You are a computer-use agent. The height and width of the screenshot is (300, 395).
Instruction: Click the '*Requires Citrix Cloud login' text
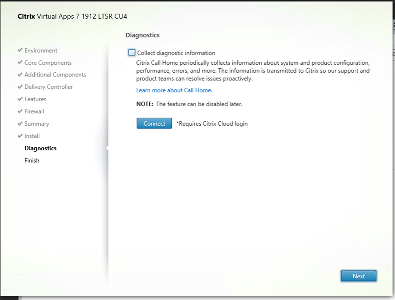[212, 124]
